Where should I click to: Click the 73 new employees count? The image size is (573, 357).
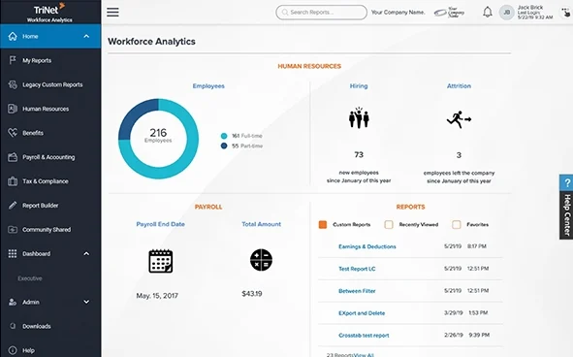(359, 154)
